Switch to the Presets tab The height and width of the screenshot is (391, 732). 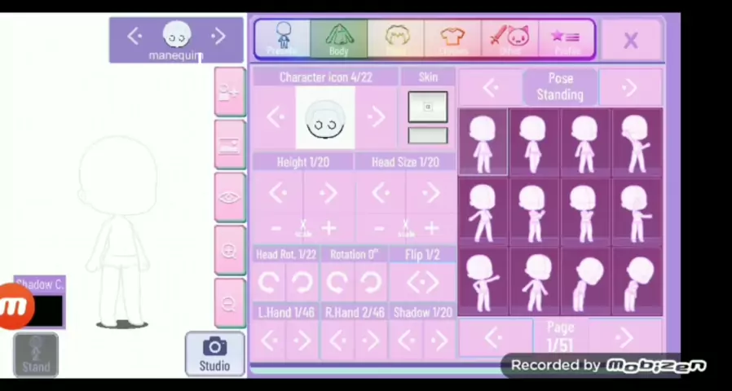coord(282,39)
